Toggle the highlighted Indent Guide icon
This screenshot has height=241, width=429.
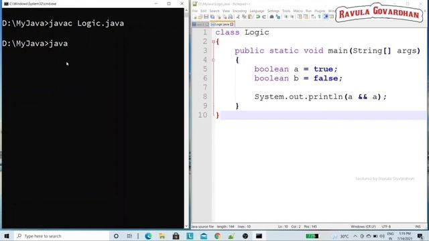(x=326, y=17)
